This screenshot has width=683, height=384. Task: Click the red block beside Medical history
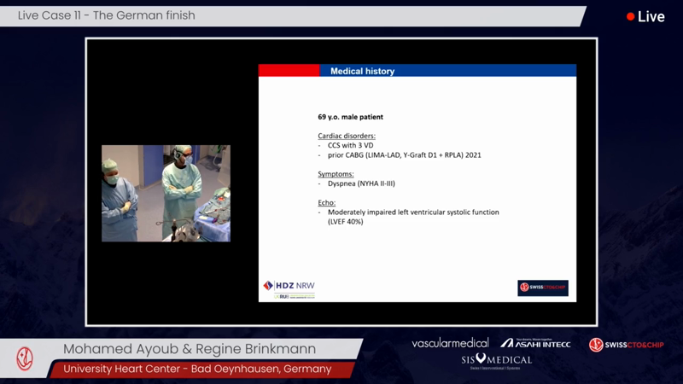(x=289, y=71)
